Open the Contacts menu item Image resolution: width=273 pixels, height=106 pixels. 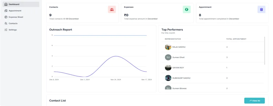[x=21, y=24]
